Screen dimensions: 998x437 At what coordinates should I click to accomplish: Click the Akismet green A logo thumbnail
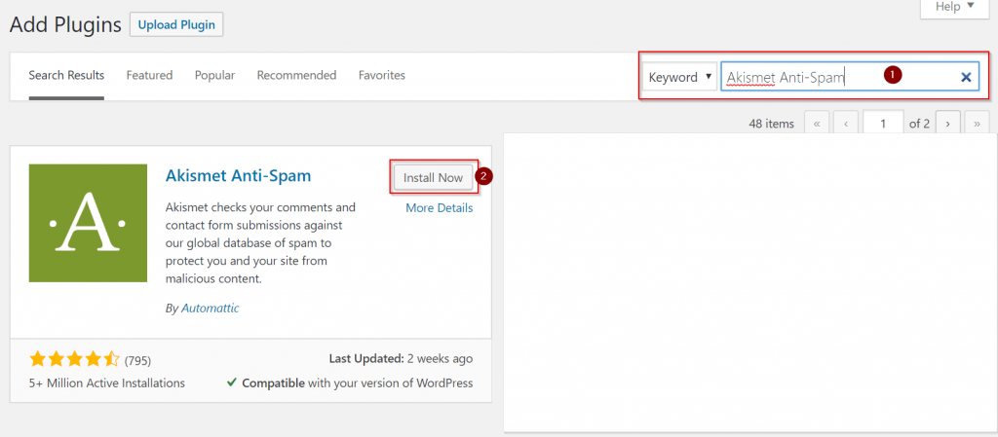point(88,223)
